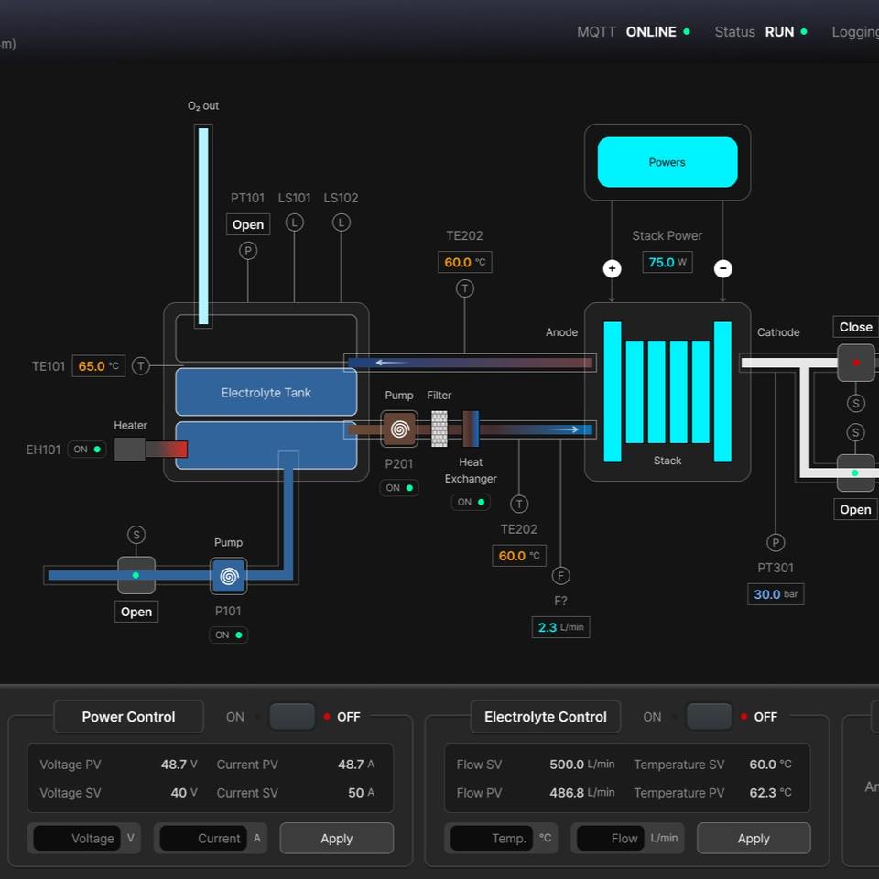Click the P201 pump spiral icon
The height and width of the screenshot is (879, 879).
point(399,429)
